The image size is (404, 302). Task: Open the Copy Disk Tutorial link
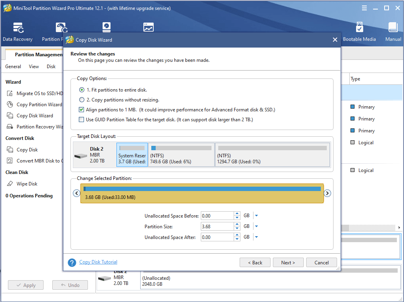pyautogui.click(x=98, y=262)
